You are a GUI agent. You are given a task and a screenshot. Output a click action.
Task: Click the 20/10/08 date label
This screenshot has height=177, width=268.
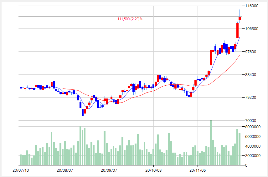point(153,170)
